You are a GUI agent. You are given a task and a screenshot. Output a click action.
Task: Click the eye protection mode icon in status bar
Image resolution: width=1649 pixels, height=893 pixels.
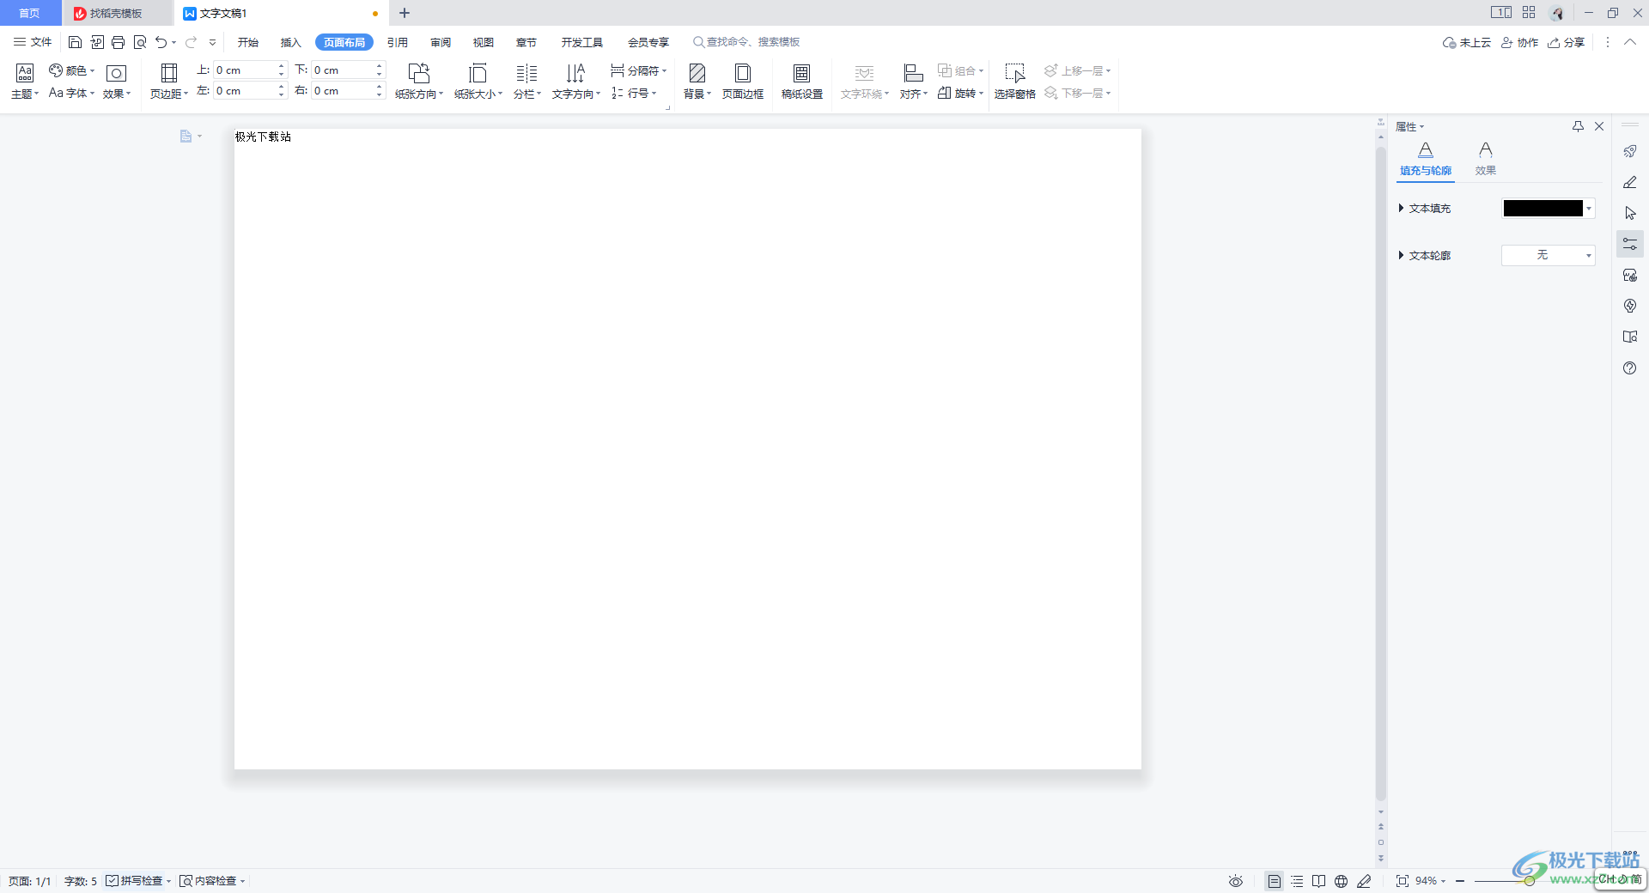pyautogui.click(x=1236, y=881)
